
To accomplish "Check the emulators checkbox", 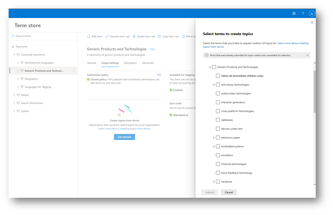I will (x=218, y=155).
